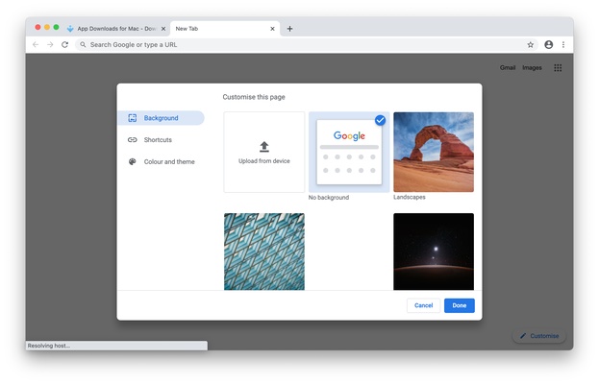
Task: Click the Resolving host status text
Action: point(48,346)
